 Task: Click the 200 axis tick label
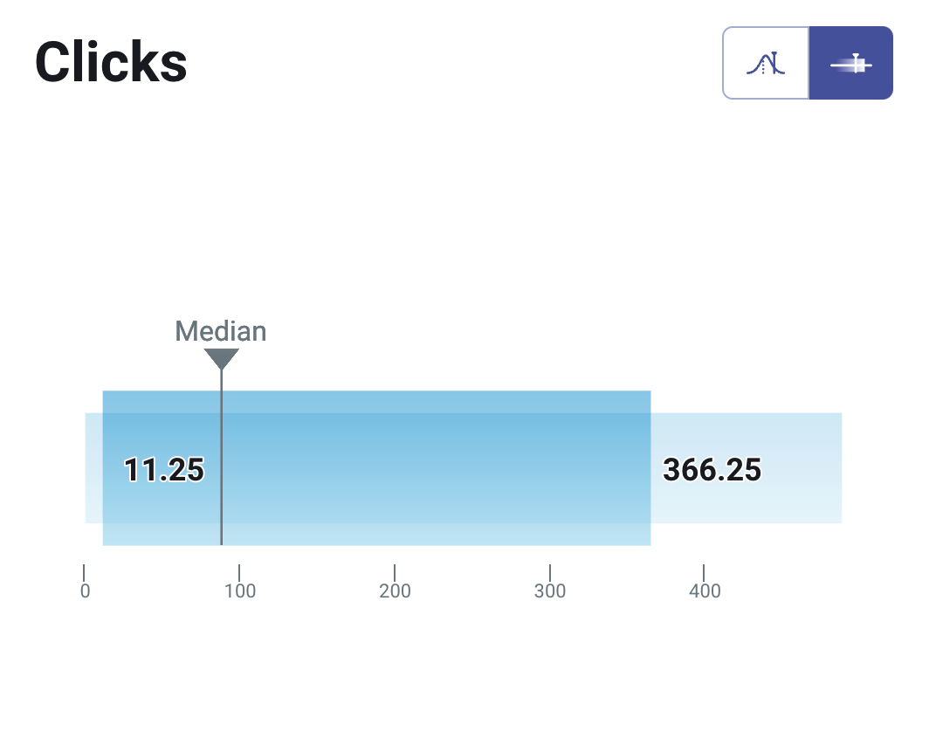click(396, 591)
